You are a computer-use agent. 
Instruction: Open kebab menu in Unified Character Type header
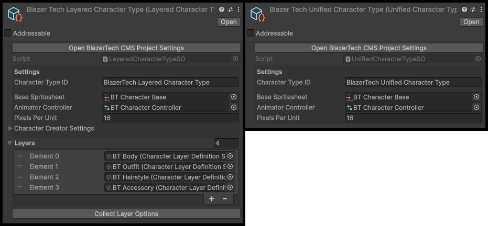481,9
